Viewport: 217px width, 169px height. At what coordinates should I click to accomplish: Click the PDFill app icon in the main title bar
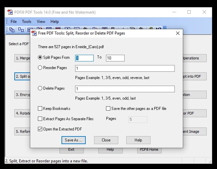[x=10, y=12]
